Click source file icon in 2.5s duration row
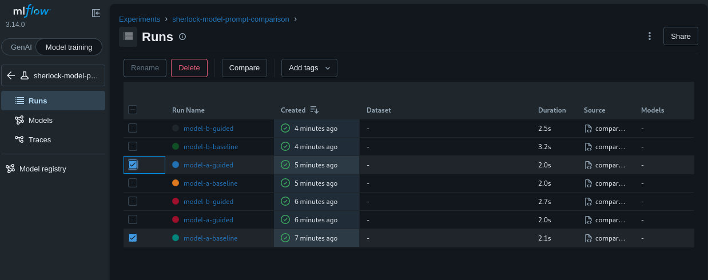 588,129
